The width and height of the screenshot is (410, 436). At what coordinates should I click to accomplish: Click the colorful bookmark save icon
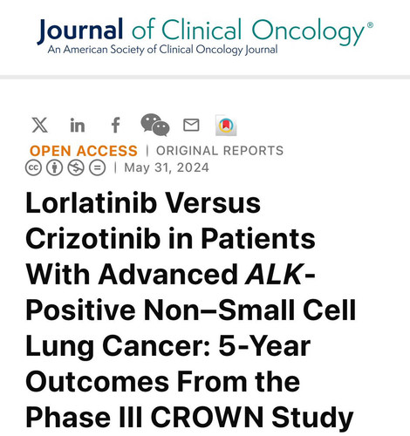click(226, 126)
